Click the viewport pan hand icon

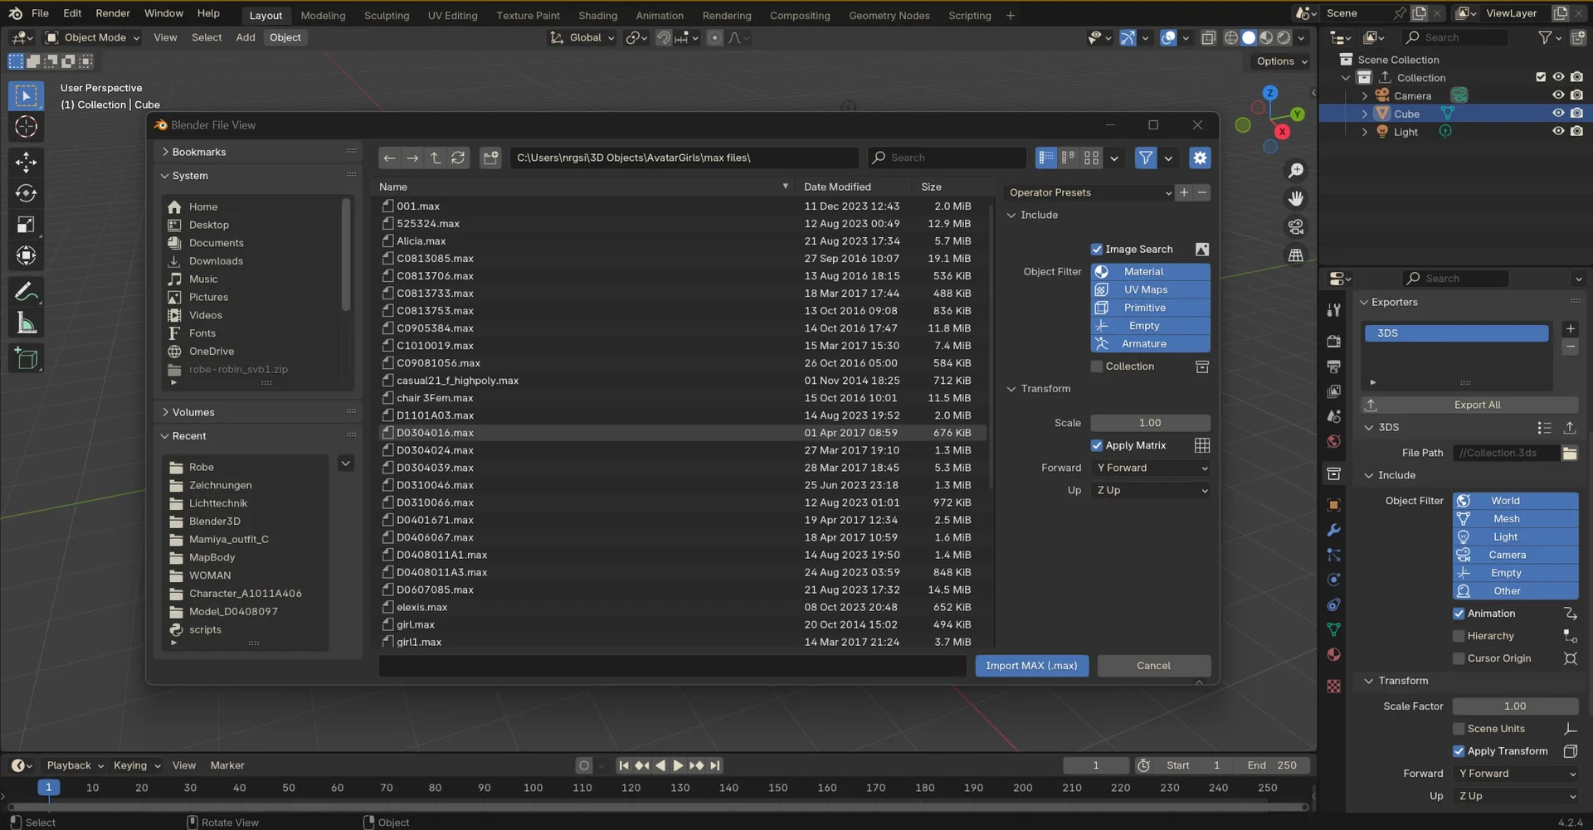point(1295,199)
